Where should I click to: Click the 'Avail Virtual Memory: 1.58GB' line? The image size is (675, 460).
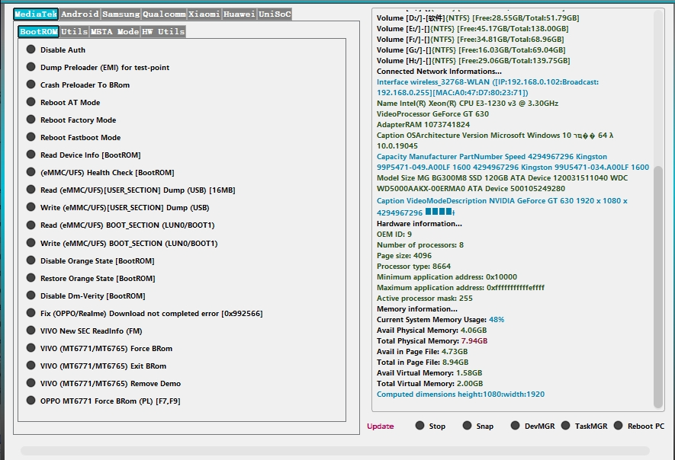429,372
